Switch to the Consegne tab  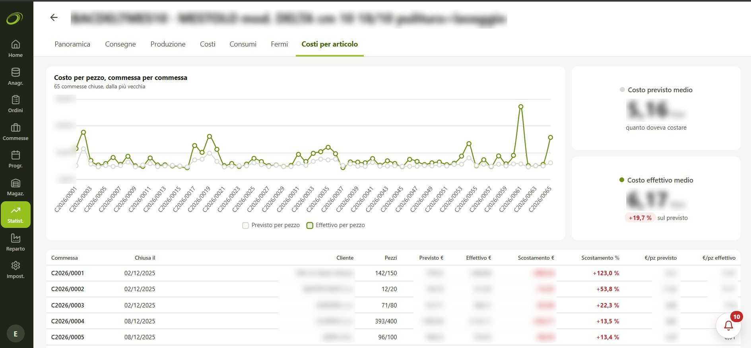(x=120, y=44)
